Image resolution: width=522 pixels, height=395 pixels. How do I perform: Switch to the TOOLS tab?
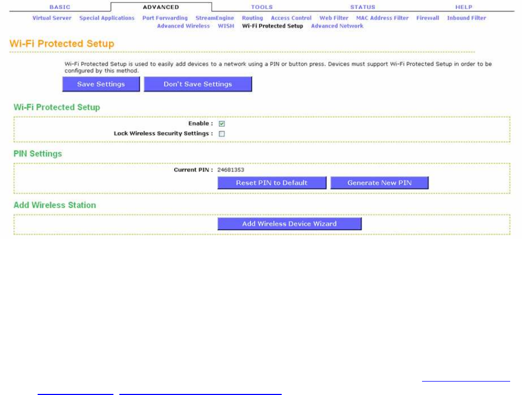[262, 7]
